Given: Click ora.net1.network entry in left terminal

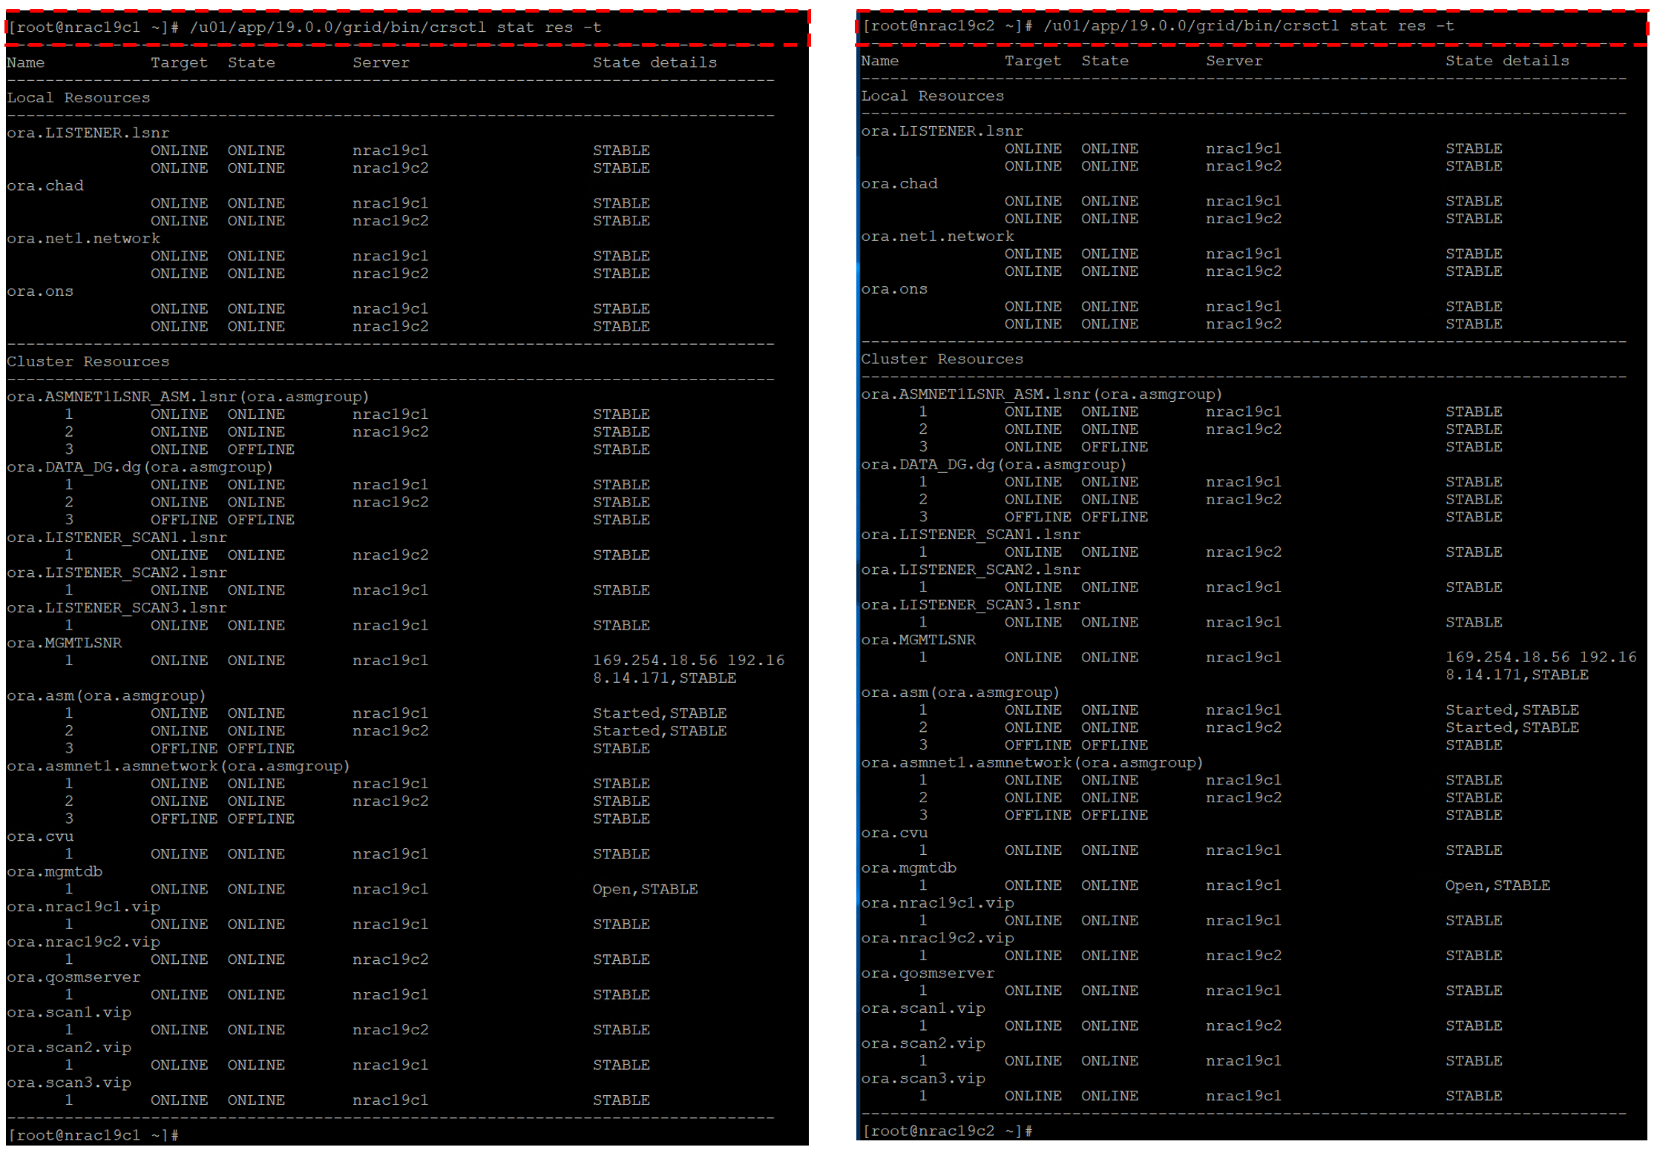Looking at the screenshot, I should pyautogui.click(x=84, y=239).
